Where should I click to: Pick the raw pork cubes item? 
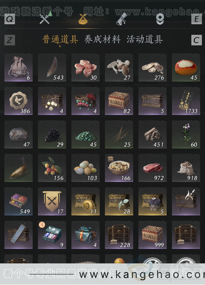[x=86, y=67]
